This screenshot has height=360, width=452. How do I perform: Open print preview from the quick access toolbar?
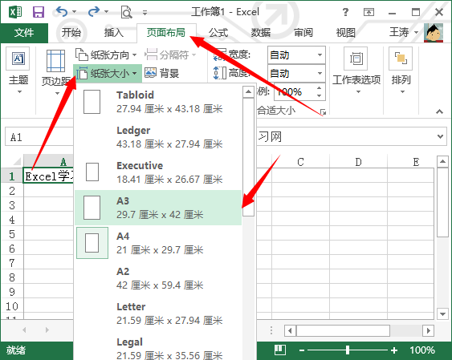(126, 12)
